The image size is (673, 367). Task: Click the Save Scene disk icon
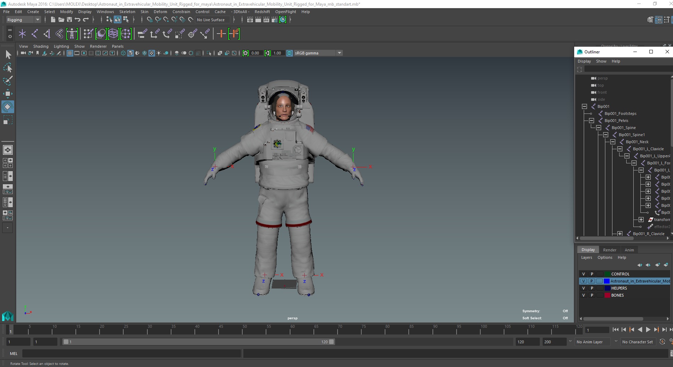point(69,20)
